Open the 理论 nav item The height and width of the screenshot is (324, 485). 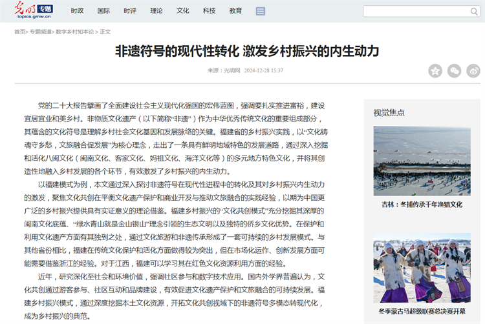(156, 11)
